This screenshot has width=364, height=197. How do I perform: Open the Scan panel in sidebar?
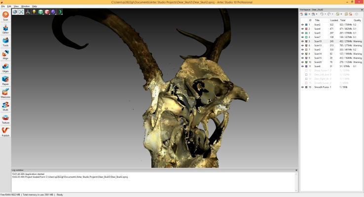pyautogui.click(x=5, y=16)
